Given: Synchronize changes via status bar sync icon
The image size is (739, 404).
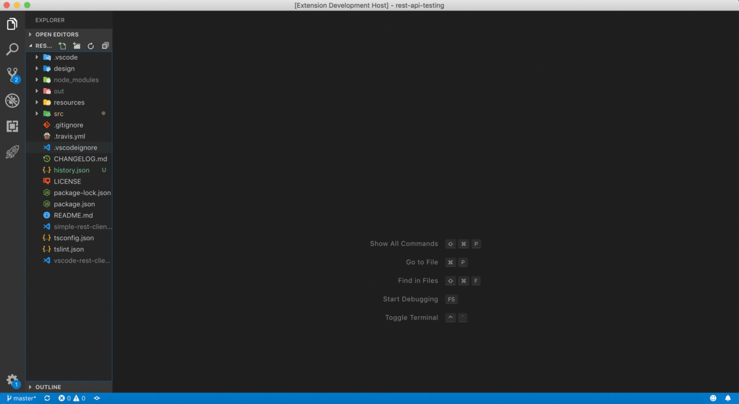Looking at the screenshot, I should tap(47, 398).
